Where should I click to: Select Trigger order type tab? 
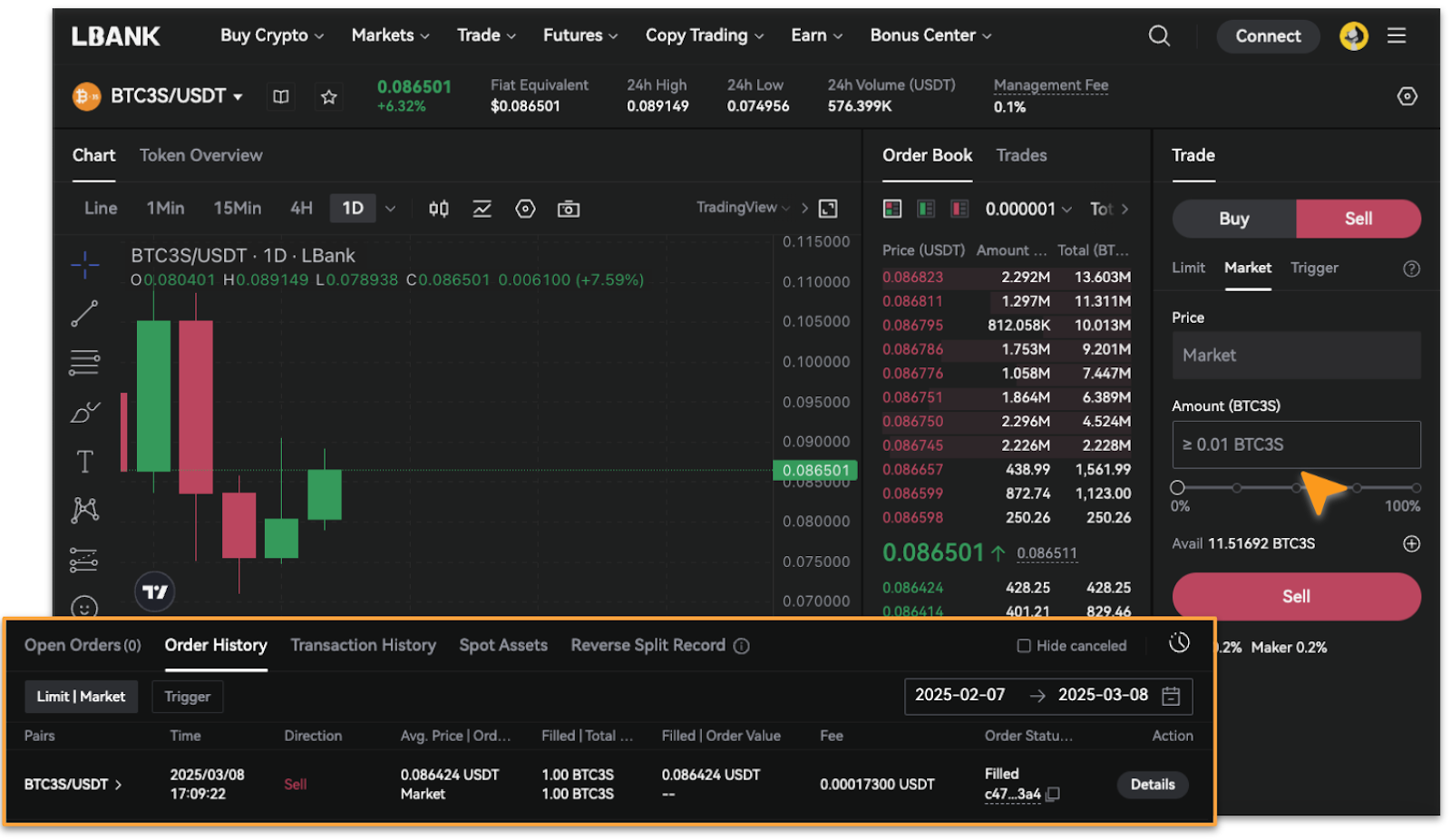[x=1314, y=268]
